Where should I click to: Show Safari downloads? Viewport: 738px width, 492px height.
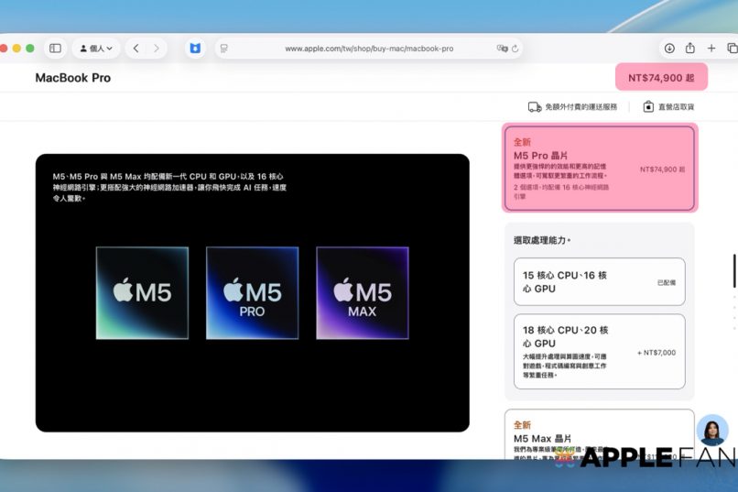coord(669,49)
